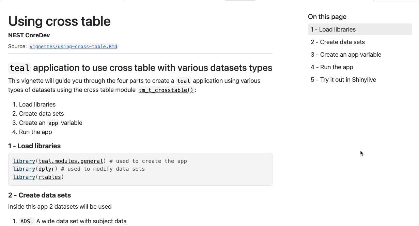Select '3 - Create an app variable' sidebar entry

346,55
